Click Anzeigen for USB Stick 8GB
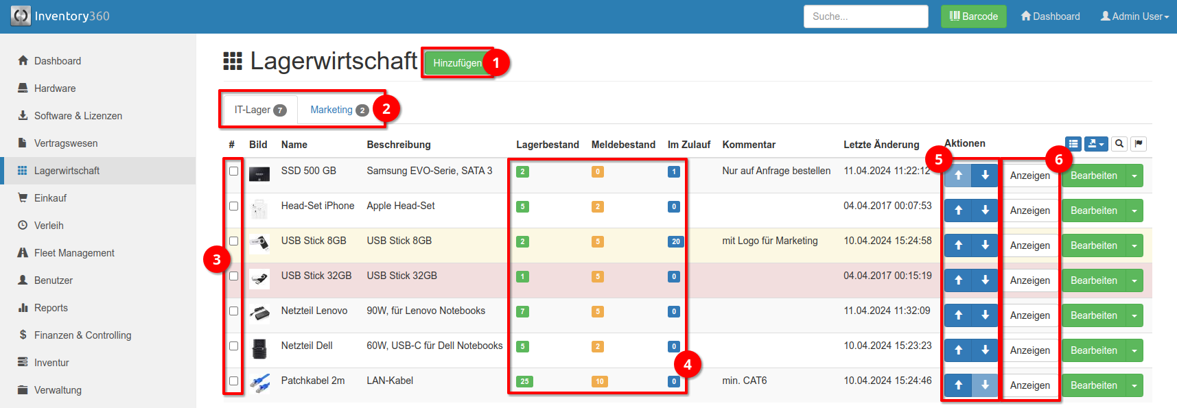1177x408 pixels. (1029, 245)
